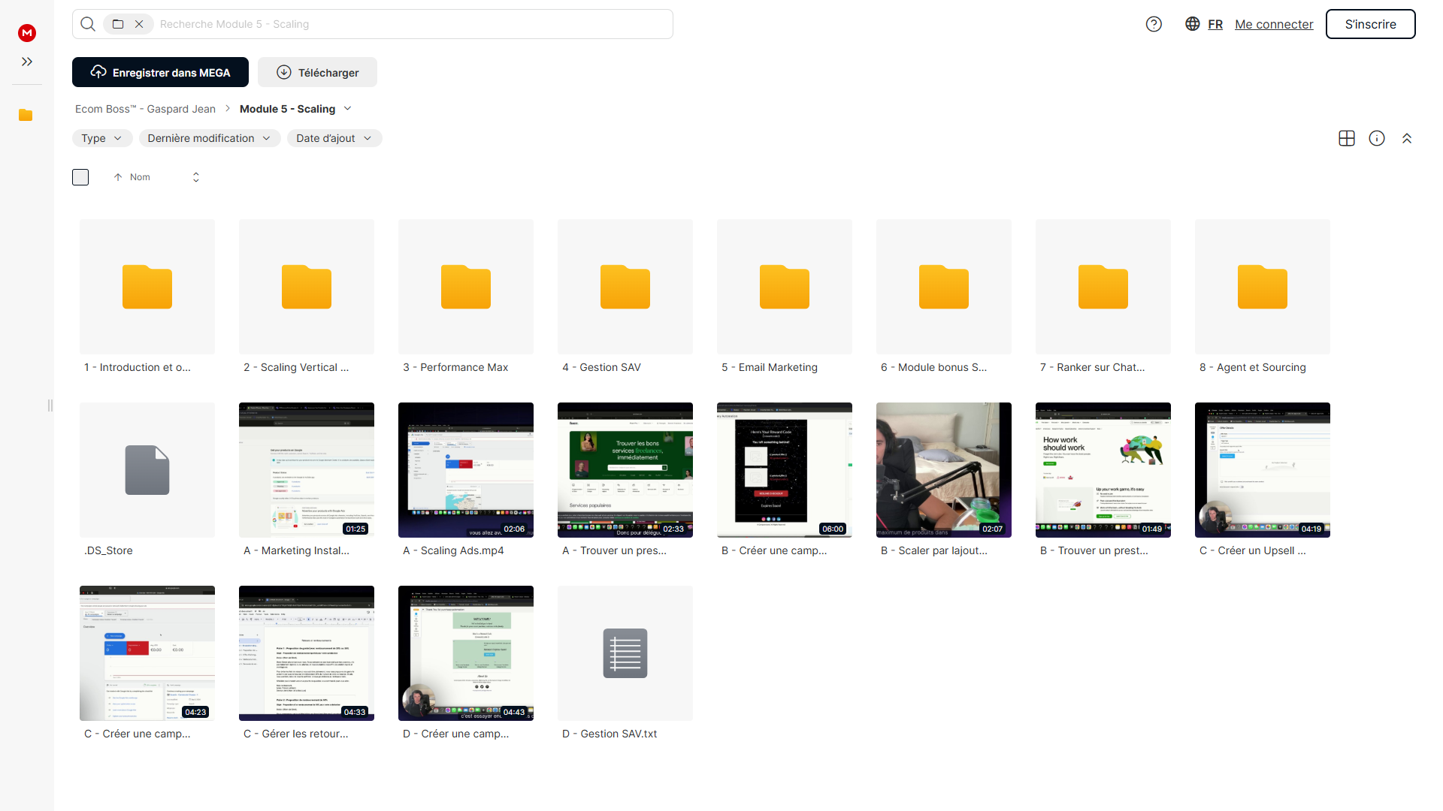Click the Télécharger button
Viewport: 1443px width, 811px height.
tap(317, 72)
